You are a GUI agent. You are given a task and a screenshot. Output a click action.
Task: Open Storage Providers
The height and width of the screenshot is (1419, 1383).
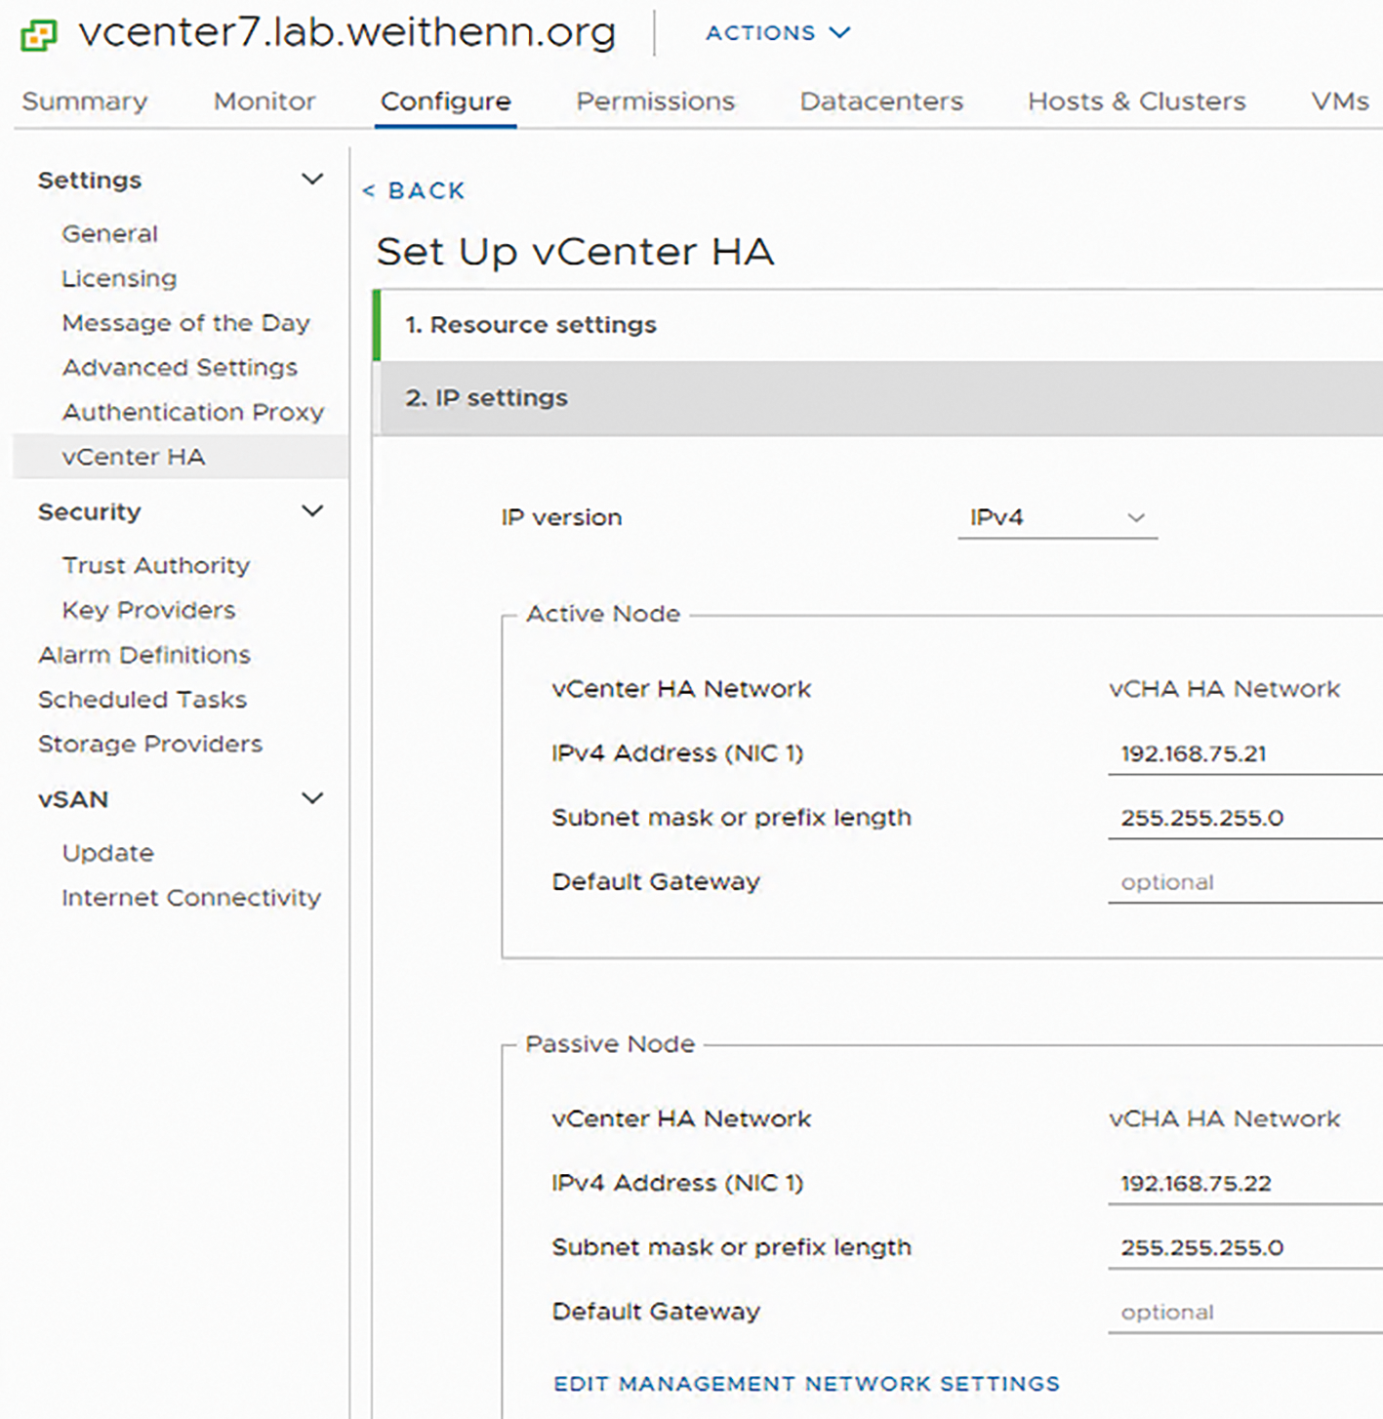(x=150, y=744)
